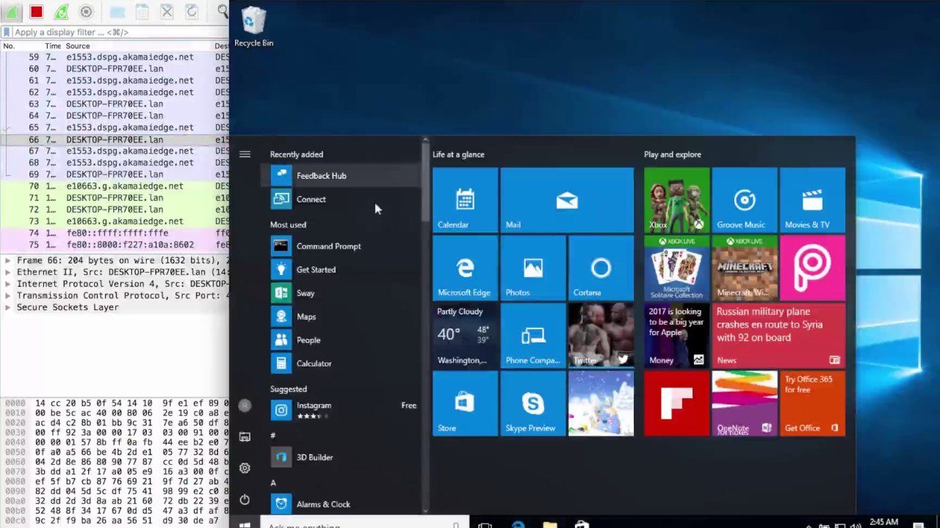Select packet 70 from e10663.g.akamaiedge.net
The image size is (940, 528).
[x=115, y=186]
